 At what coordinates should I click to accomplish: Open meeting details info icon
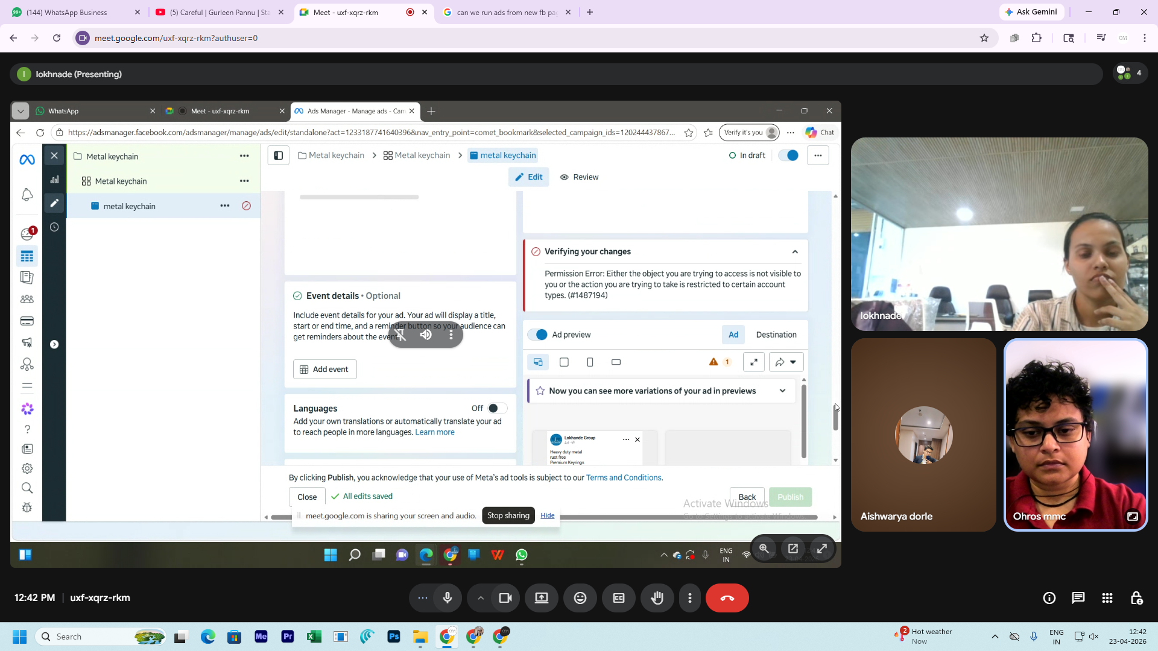[x=1049, y=598]
